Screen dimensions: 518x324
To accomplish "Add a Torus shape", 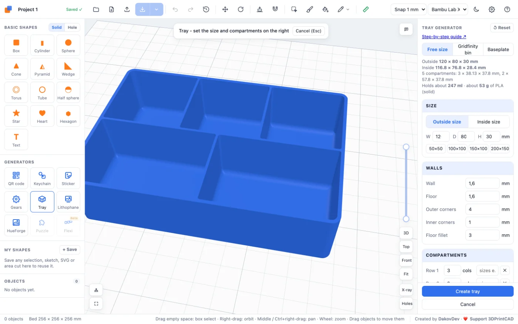I will [x=16, y=93].
